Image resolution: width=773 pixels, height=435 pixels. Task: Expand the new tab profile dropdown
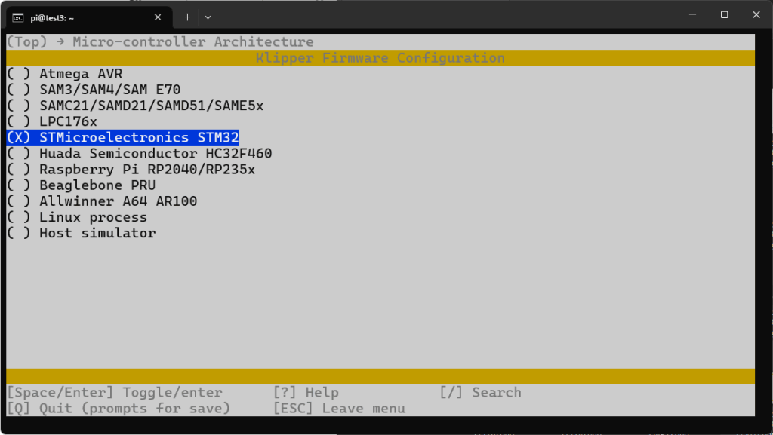(x=208, y=17)
